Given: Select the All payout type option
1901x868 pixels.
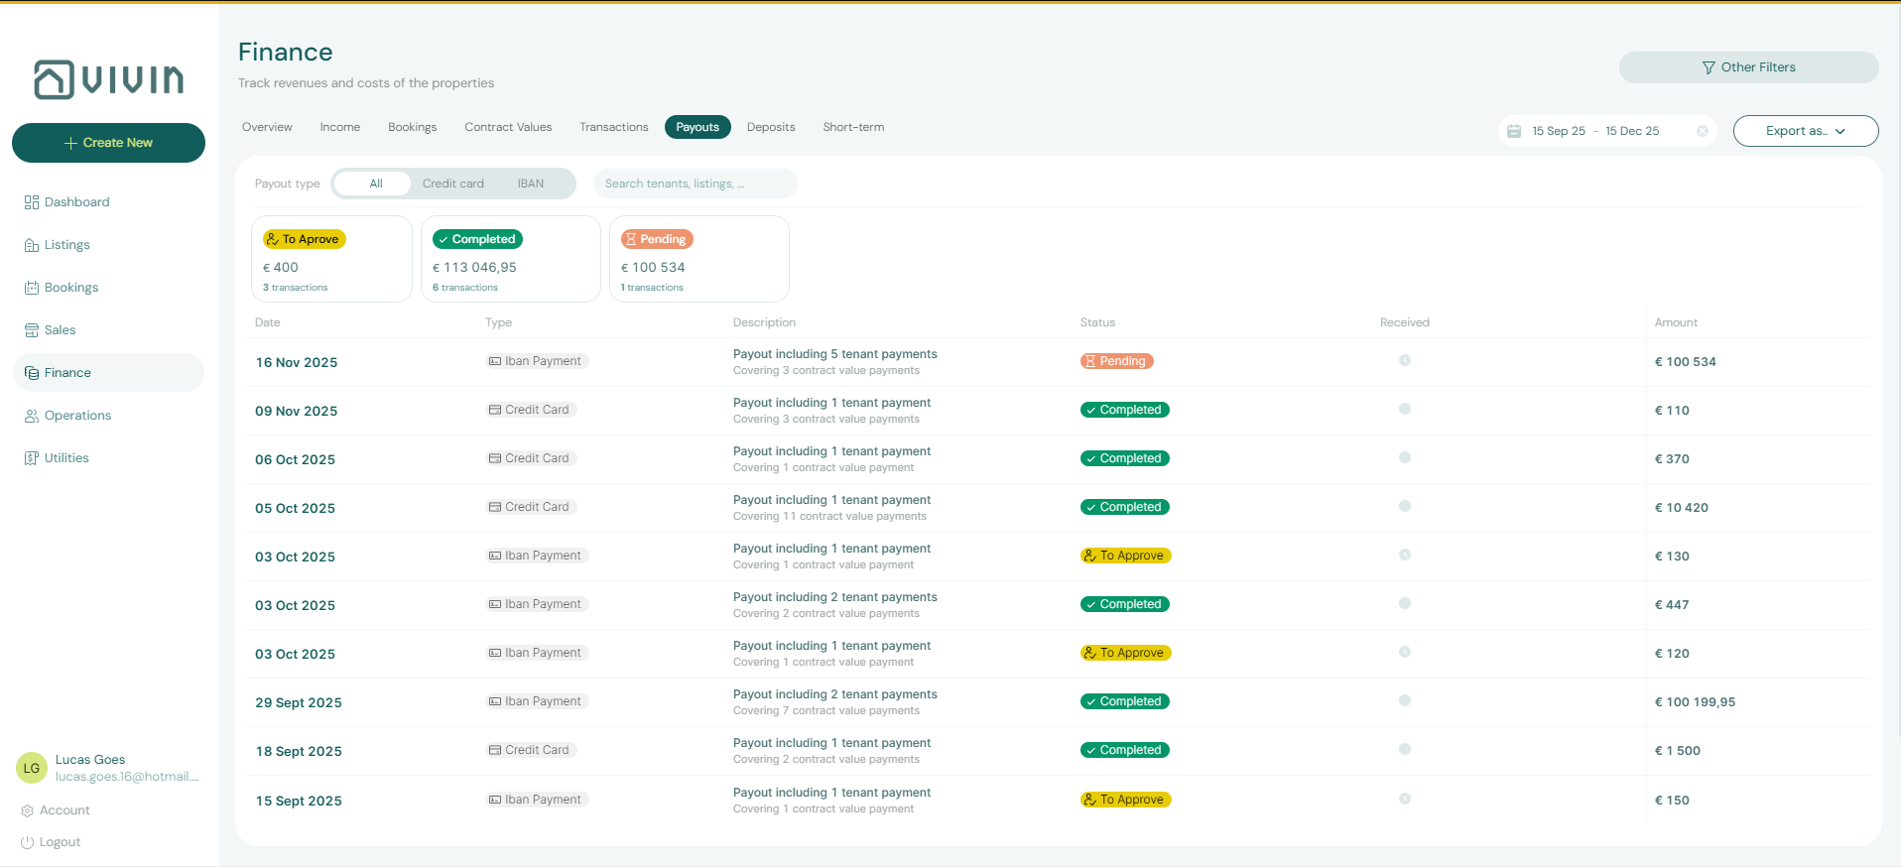Looking at the screenshot, I should [x=376, y=184].
